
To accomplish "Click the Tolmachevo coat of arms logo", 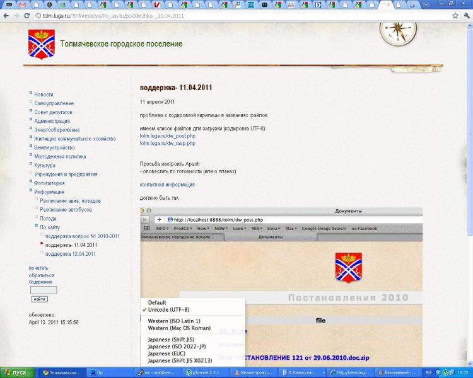I will point(41,44).
